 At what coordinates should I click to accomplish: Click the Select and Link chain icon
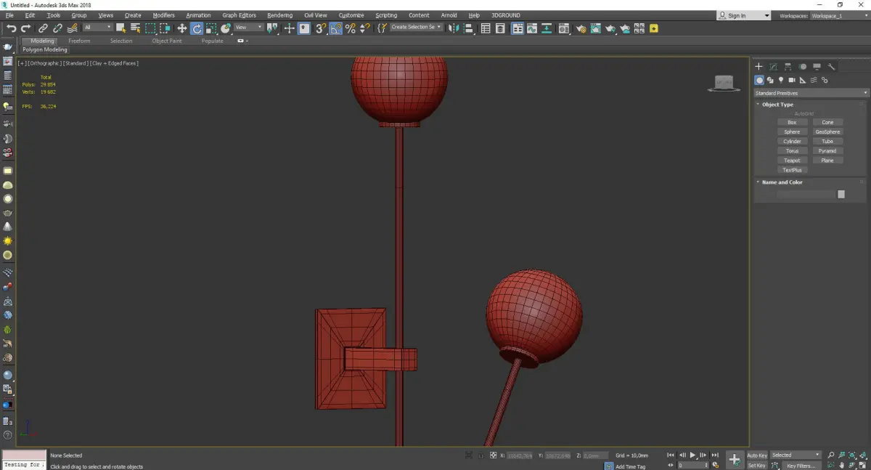(x=43, y=28)
